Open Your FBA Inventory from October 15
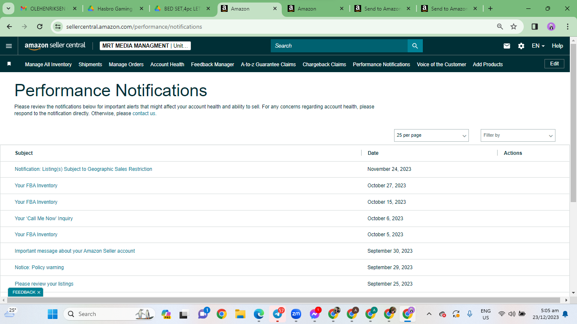 point(36,202)
